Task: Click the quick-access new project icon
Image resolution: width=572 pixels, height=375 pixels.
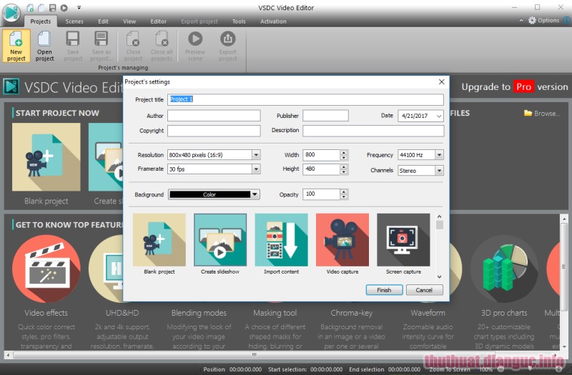Action: 30,8
